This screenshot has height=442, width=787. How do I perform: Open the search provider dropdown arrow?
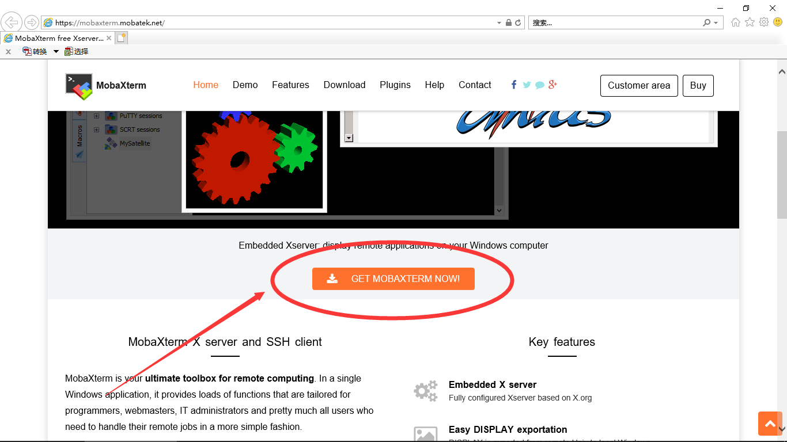(716, 23)
